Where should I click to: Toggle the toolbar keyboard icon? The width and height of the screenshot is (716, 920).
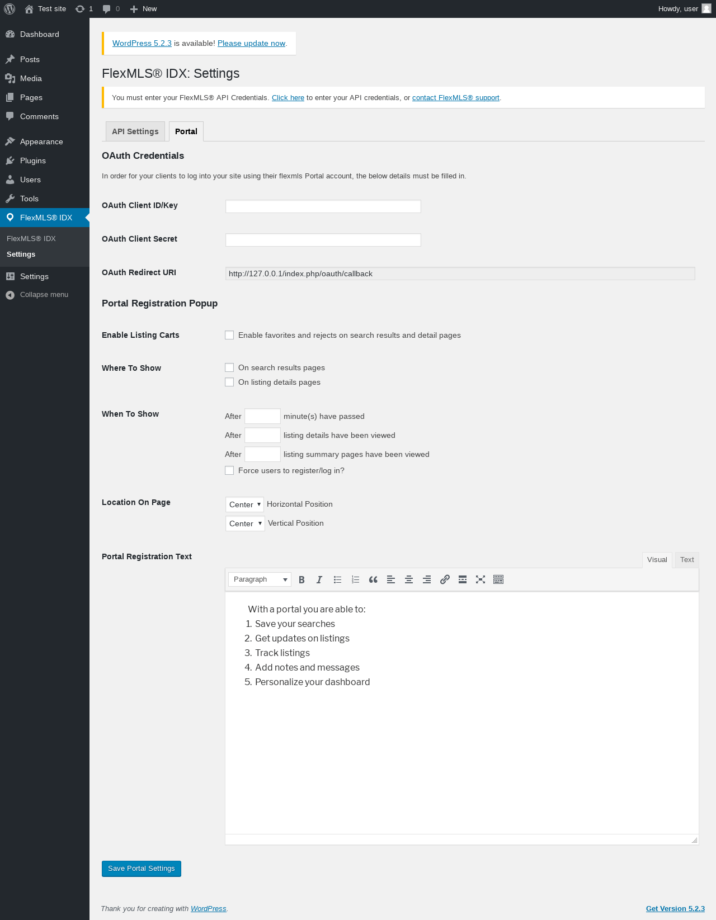tap(498, 579)
